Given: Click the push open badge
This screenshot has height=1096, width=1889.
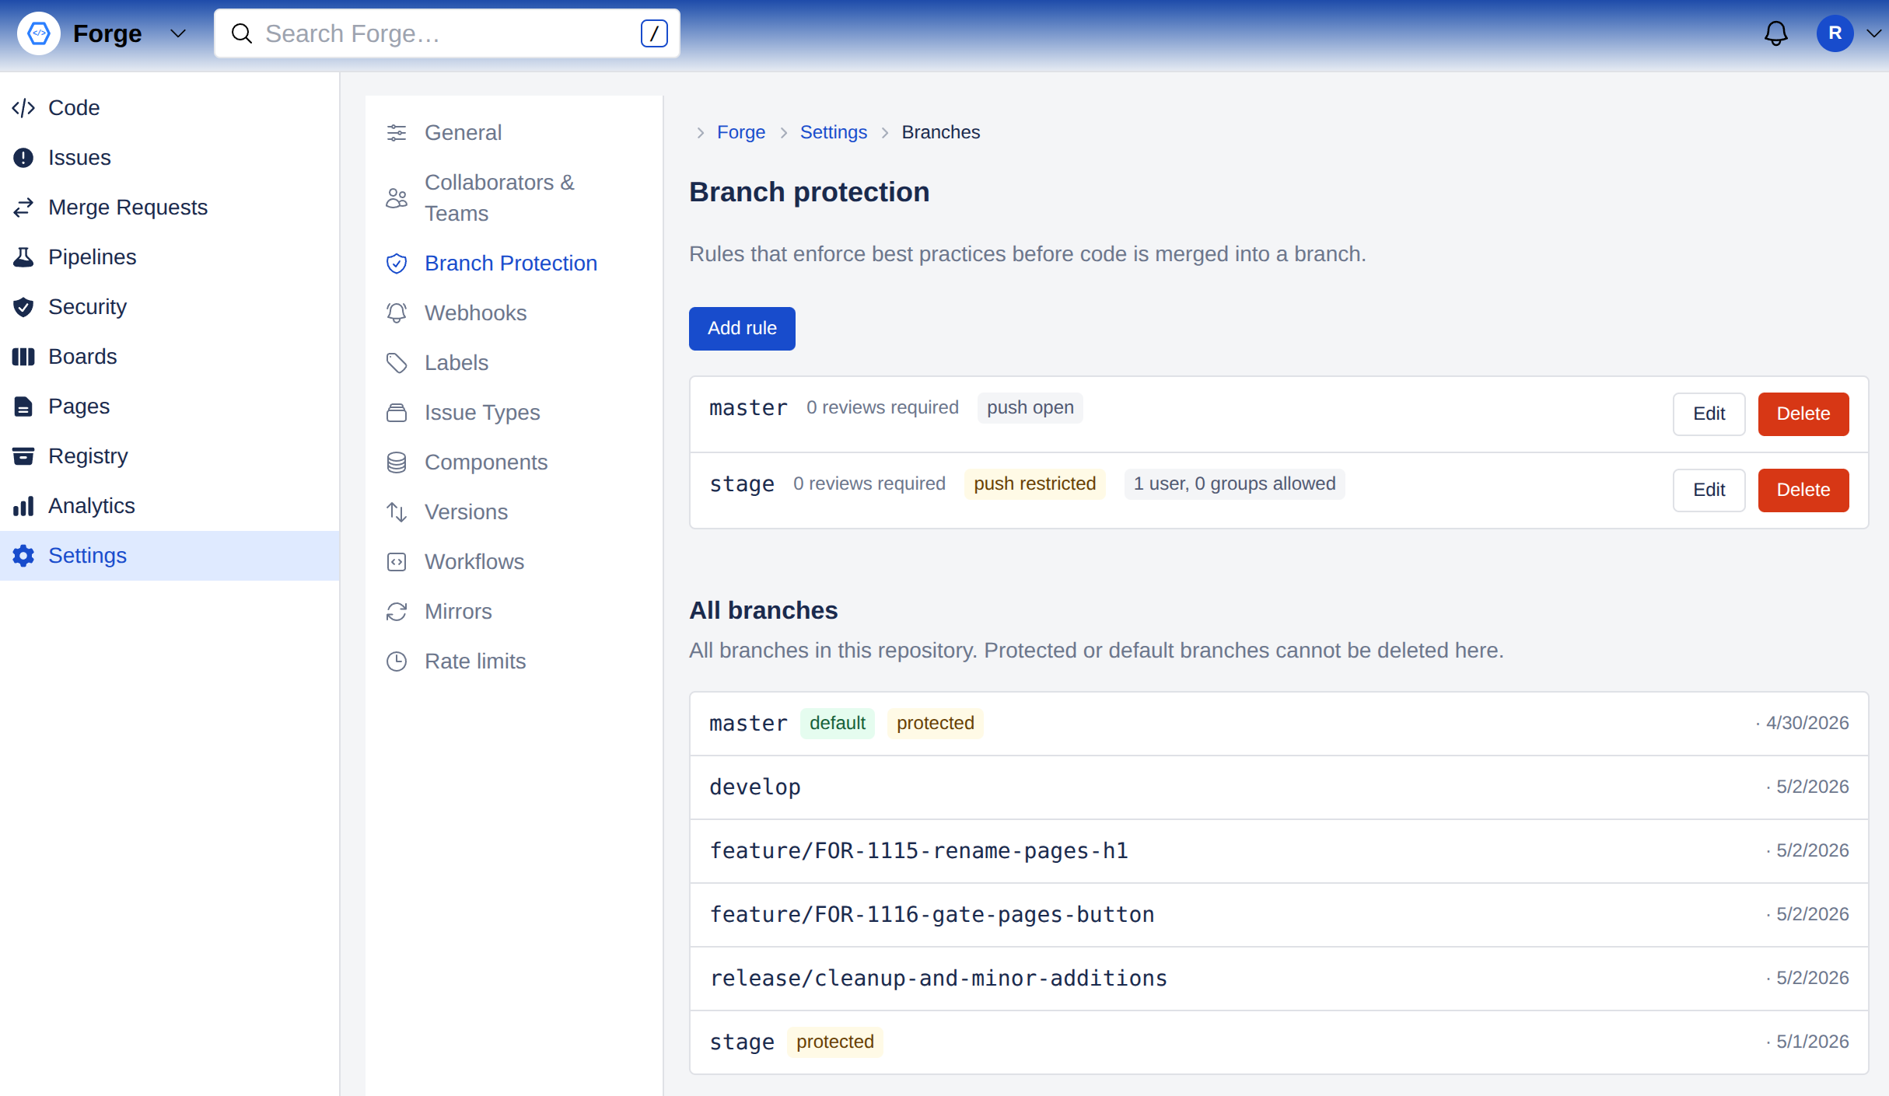Looking at the screenshot, I should [1030, 408].
